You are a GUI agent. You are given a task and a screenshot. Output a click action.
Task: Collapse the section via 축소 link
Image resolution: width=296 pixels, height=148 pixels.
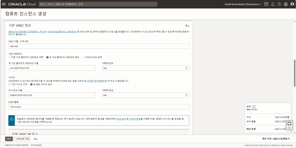[x=187, y=26]
